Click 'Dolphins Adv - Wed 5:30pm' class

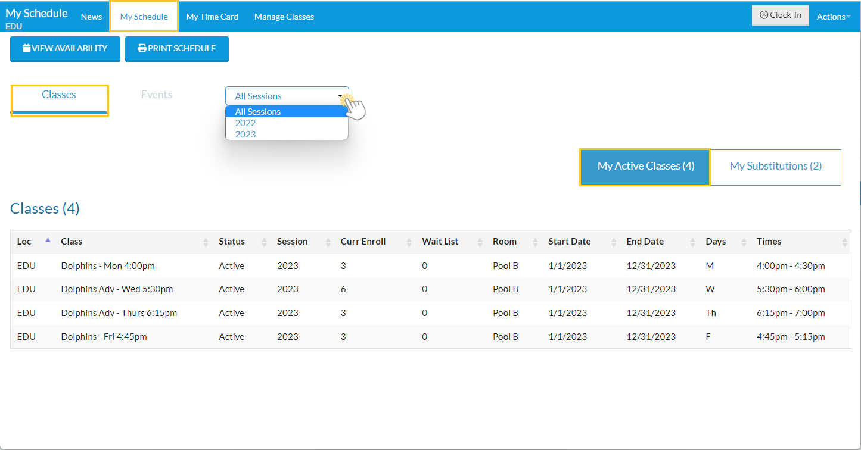point(117,289)
